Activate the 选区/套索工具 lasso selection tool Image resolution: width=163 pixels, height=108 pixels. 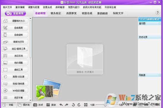click(x=15, y=49)
